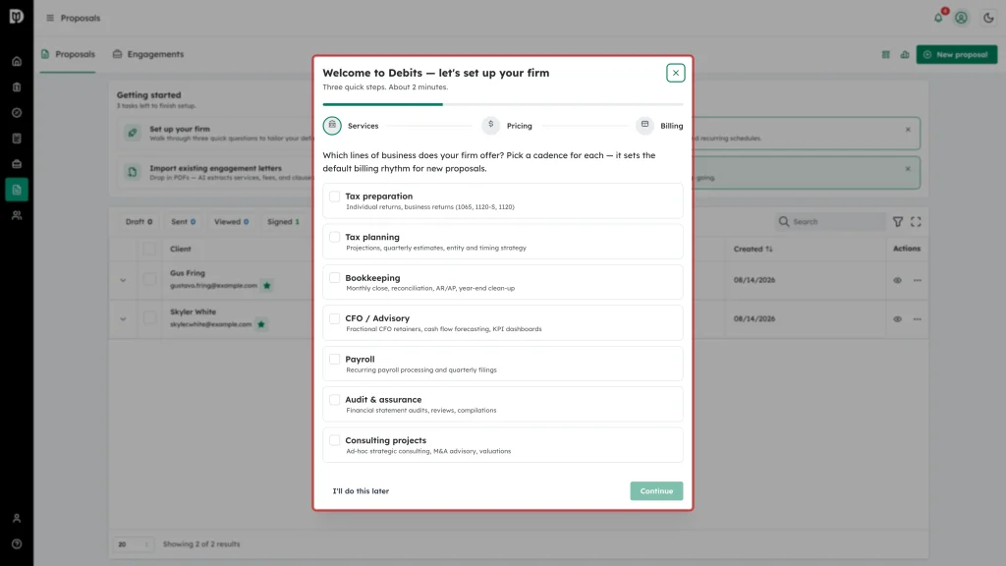Viewport: 1006px width, 566px height.
Task: Open the highlighted Proposals sidebar icon
Action: tap(17, 190)
